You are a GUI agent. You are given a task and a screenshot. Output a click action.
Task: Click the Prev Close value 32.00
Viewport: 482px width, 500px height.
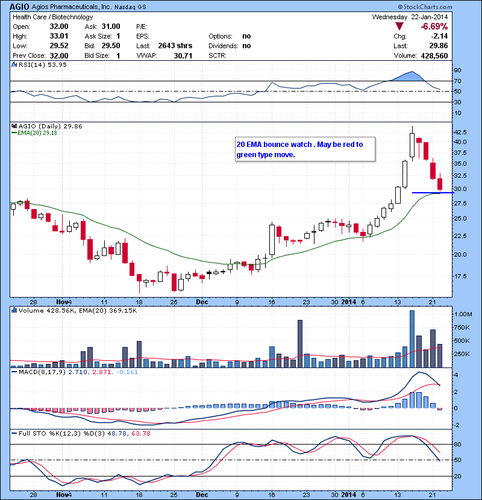pos(59,55)
